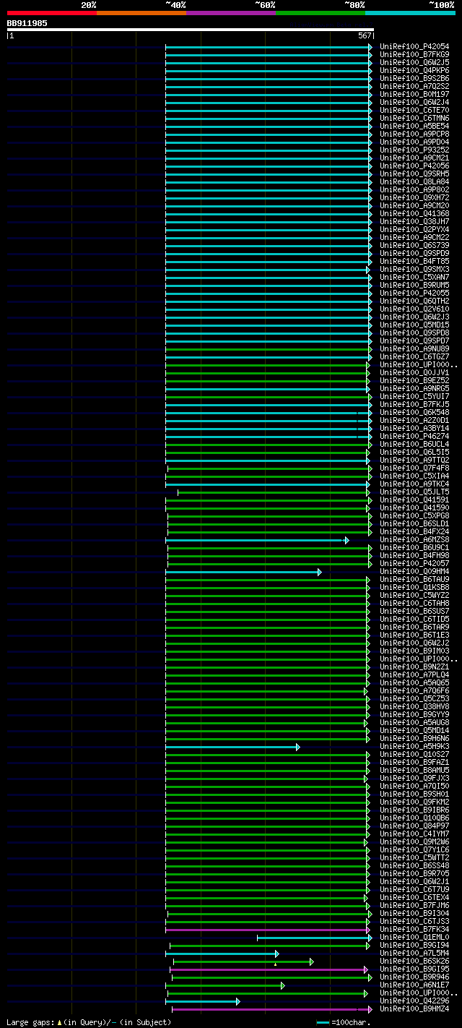Viewport: 462px width, 1028px height.
Task: Select the UniRef100_Q8LA84 label
Action: tap(414, 182)
